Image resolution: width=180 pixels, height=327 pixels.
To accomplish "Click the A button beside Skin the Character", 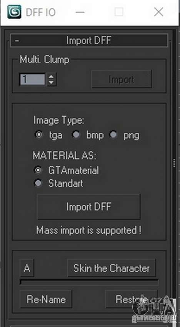I will coord(27,268).
